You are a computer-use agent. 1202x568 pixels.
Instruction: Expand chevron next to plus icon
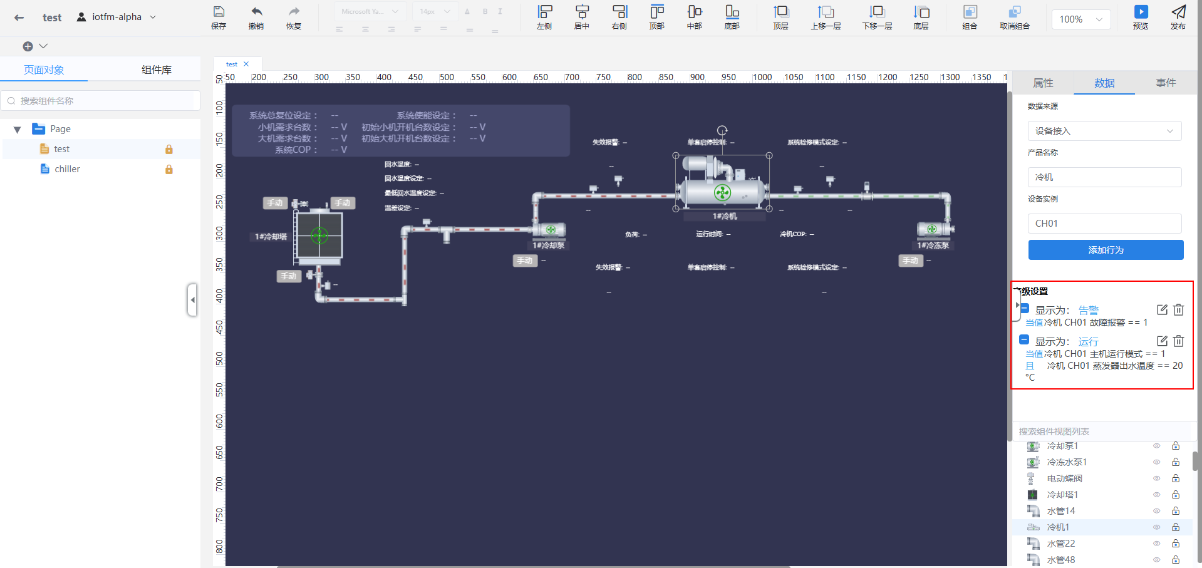pos(43,46)
